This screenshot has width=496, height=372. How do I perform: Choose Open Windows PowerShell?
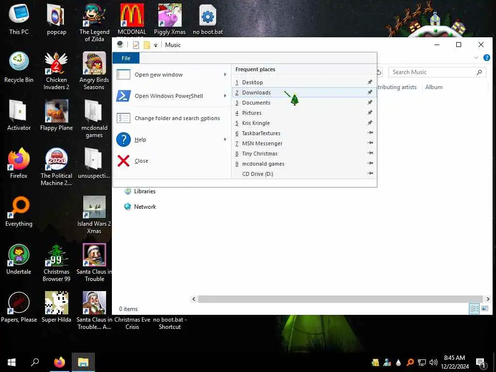click(172, 96)
